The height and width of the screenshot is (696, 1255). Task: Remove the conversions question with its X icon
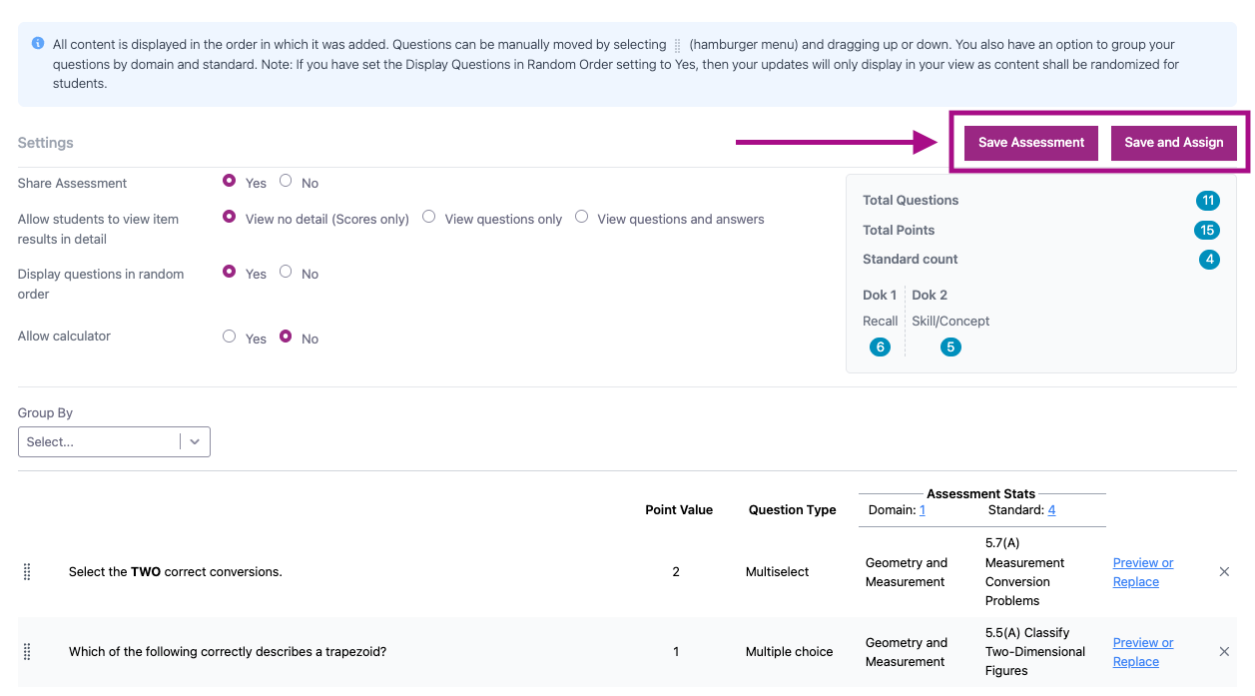tap(1224, 572)
